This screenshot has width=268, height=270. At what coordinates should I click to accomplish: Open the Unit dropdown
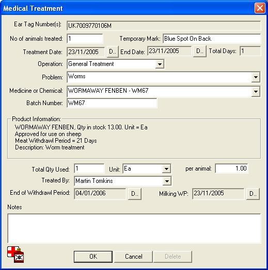(166, 169)
